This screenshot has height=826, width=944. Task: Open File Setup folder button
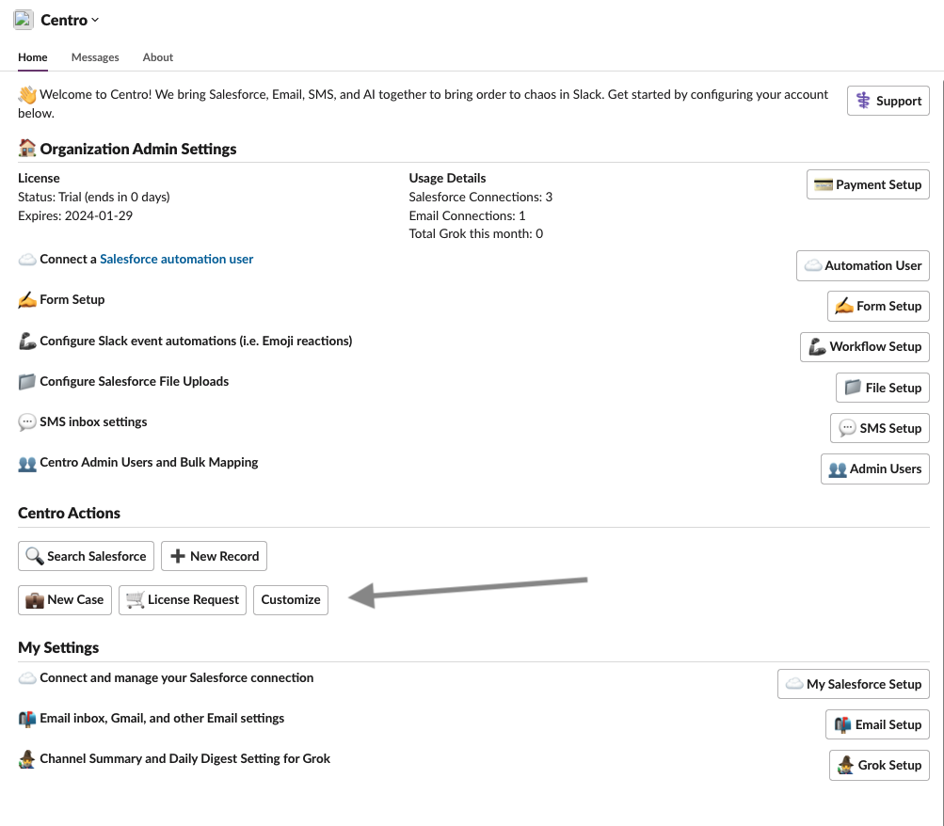883,388
